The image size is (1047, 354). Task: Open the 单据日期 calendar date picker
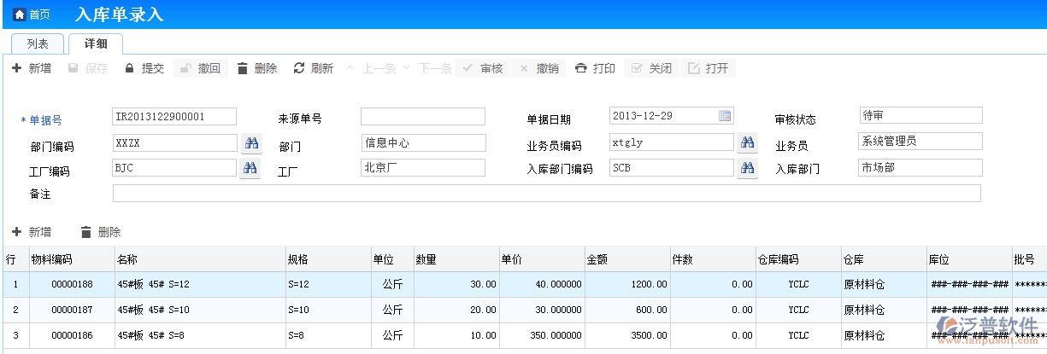(x=725, y=116)
